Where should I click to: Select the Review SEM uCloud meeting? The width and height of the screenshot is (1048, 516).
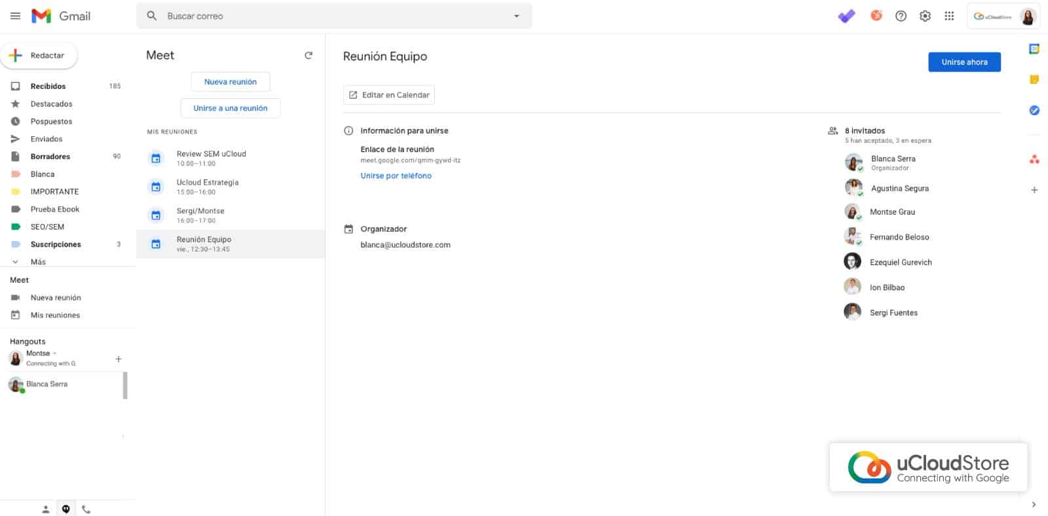[231, 158]
